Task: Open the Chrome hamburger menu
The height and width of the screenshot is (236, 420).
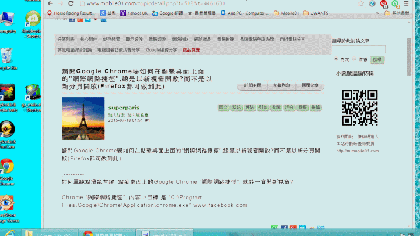Action: coord(407,3)
